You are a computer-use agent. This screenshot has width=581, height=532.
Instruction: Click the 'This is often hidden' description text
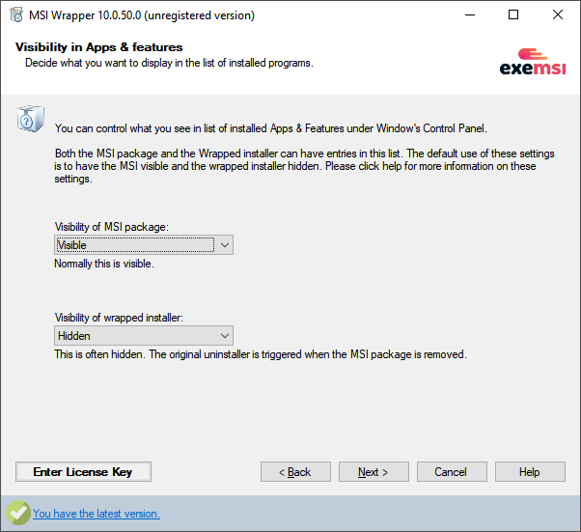point(261,354)
